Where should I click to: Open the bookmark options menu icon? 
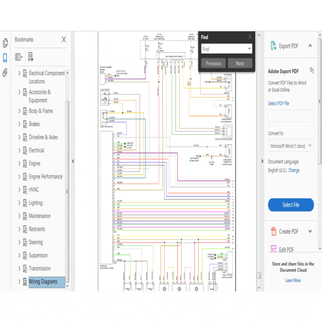[19, 57]
